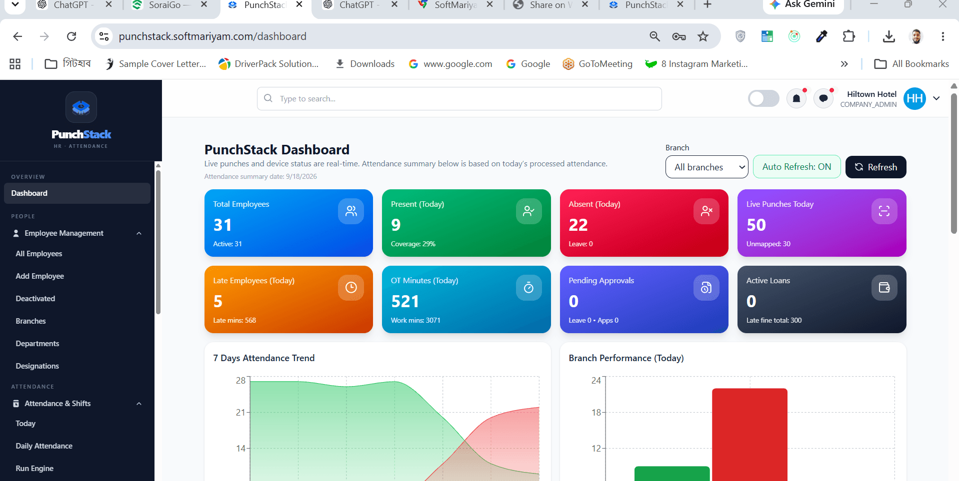The height and width of the screenshot is (481, 959).
Task: Open the chat messages icon
Action: [x=823, y=98]
